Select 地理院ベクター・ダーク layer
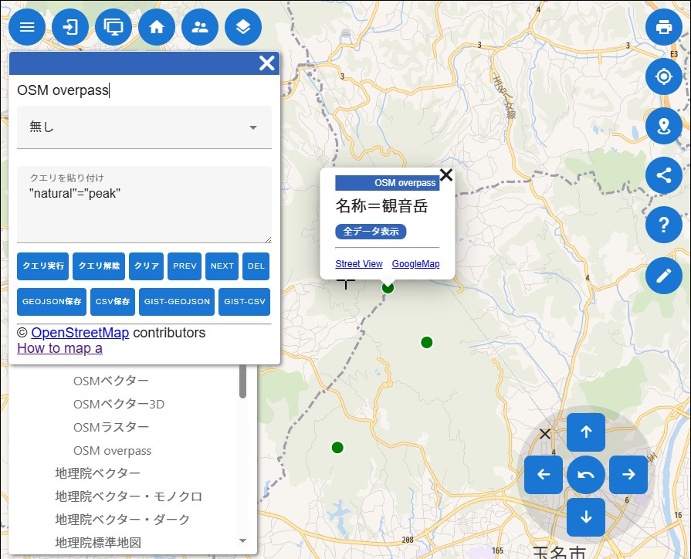 122,519
